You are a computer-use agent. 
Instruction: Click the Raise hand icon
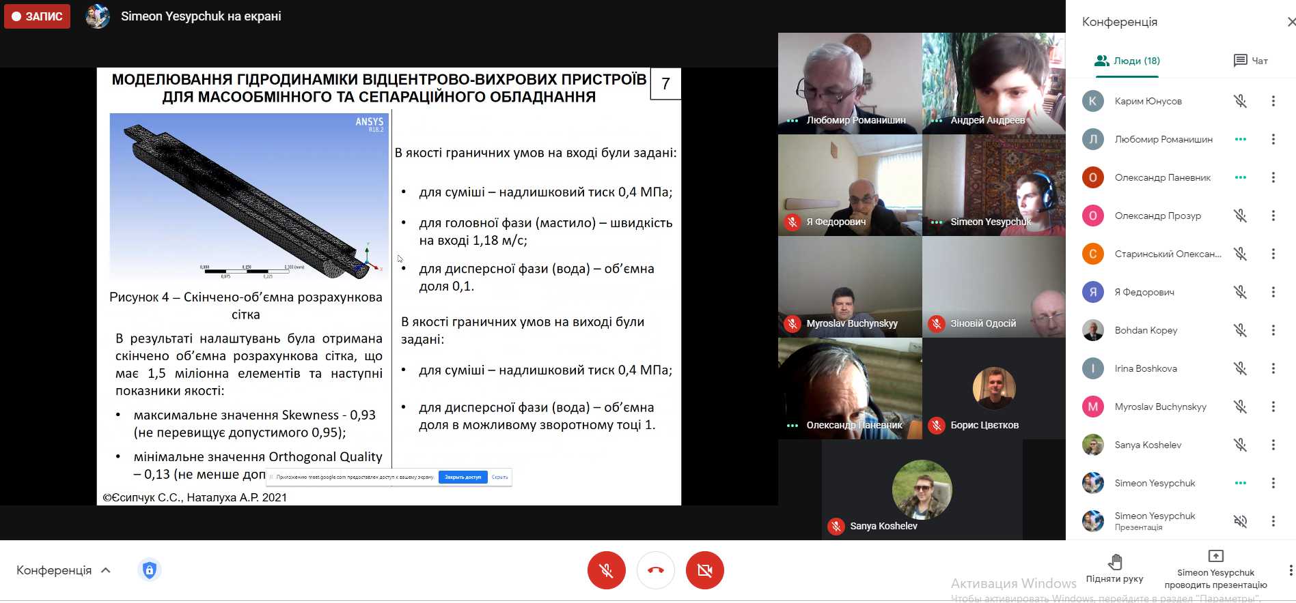[x=1114, y=562]
